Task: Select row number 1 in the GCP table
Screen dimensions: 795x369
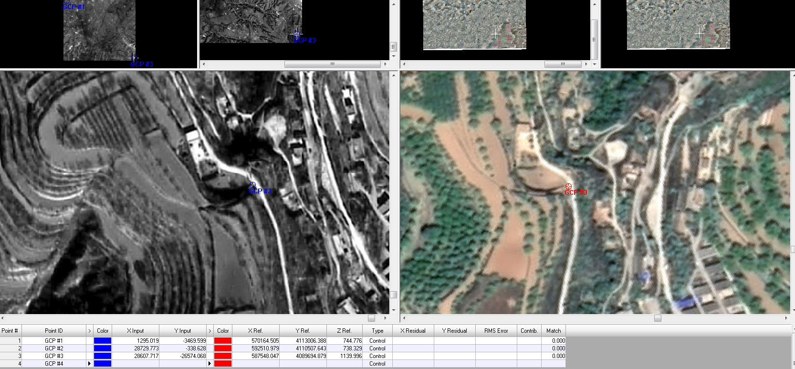Action: tap(10, 341)
